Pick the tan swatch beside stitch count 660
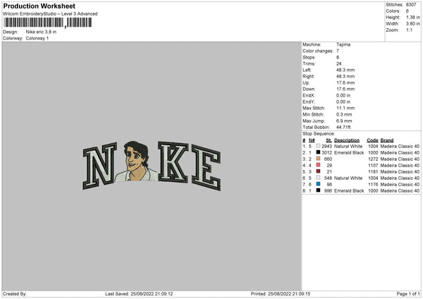The image size is (423, 299). (x=318, y=159)
